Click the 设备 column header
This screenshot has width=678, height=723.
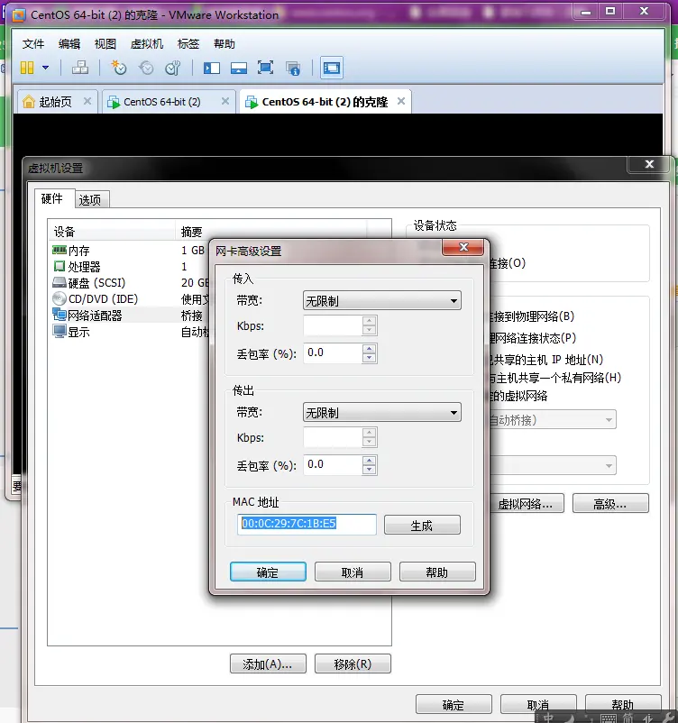tap(112, 232)
